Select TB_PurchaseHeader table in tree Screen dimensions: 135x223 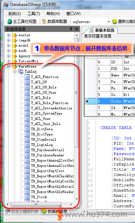click(47, 155)
